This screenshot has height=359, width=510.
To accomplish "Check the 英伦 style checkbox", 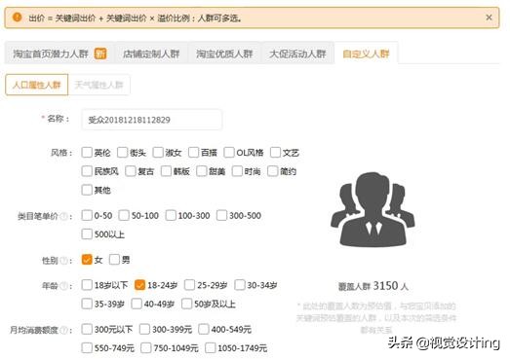I will tap(87, 152).
